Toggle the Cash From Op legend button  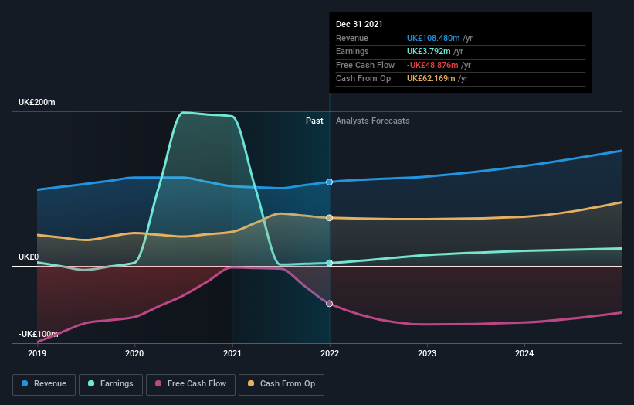[281, 384]
